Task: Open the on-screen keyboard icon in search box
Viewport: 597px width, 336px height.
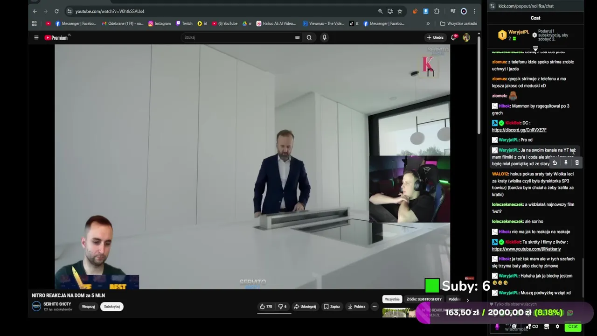Action: point(297,37)
